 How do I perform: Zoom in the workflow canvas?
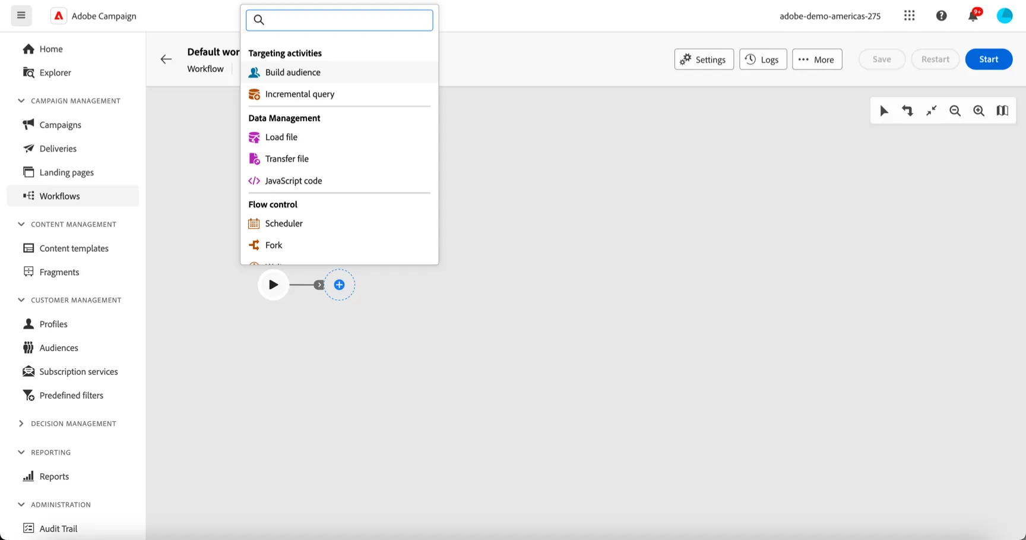pos(978,111)
